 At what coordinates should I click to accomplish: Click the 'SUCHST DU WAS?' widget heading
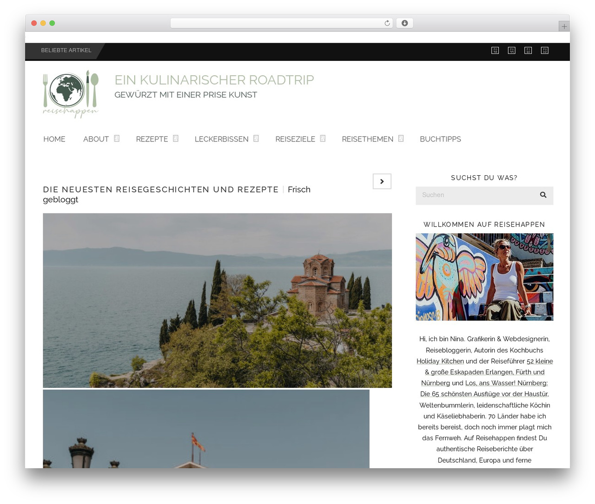pyautogui.click(x=484, y=178)
